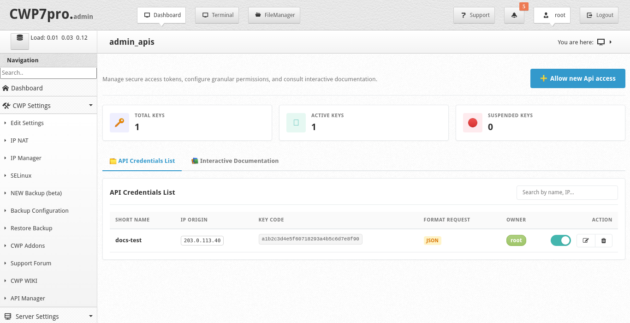Viewport: 630px width, 323px height.
Task: Click the SHORT NAME column header
Action: tap(132, 220)
